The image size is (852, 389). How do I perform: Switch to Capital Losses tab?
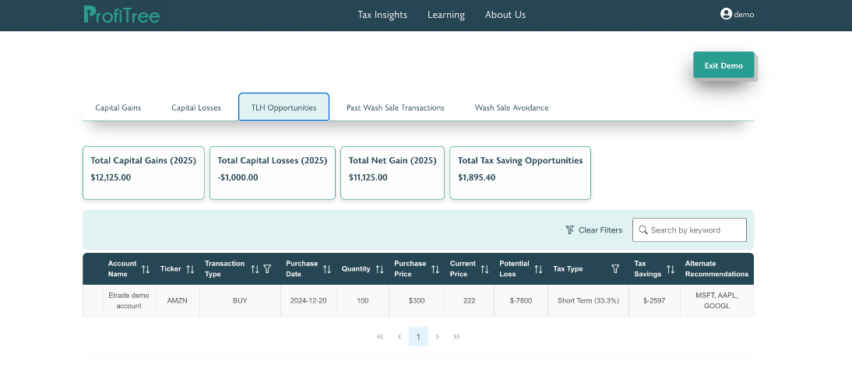click(x=196, y=107)
